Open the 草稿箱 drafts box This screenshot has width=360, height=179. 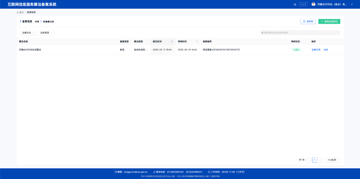(308, 22)
